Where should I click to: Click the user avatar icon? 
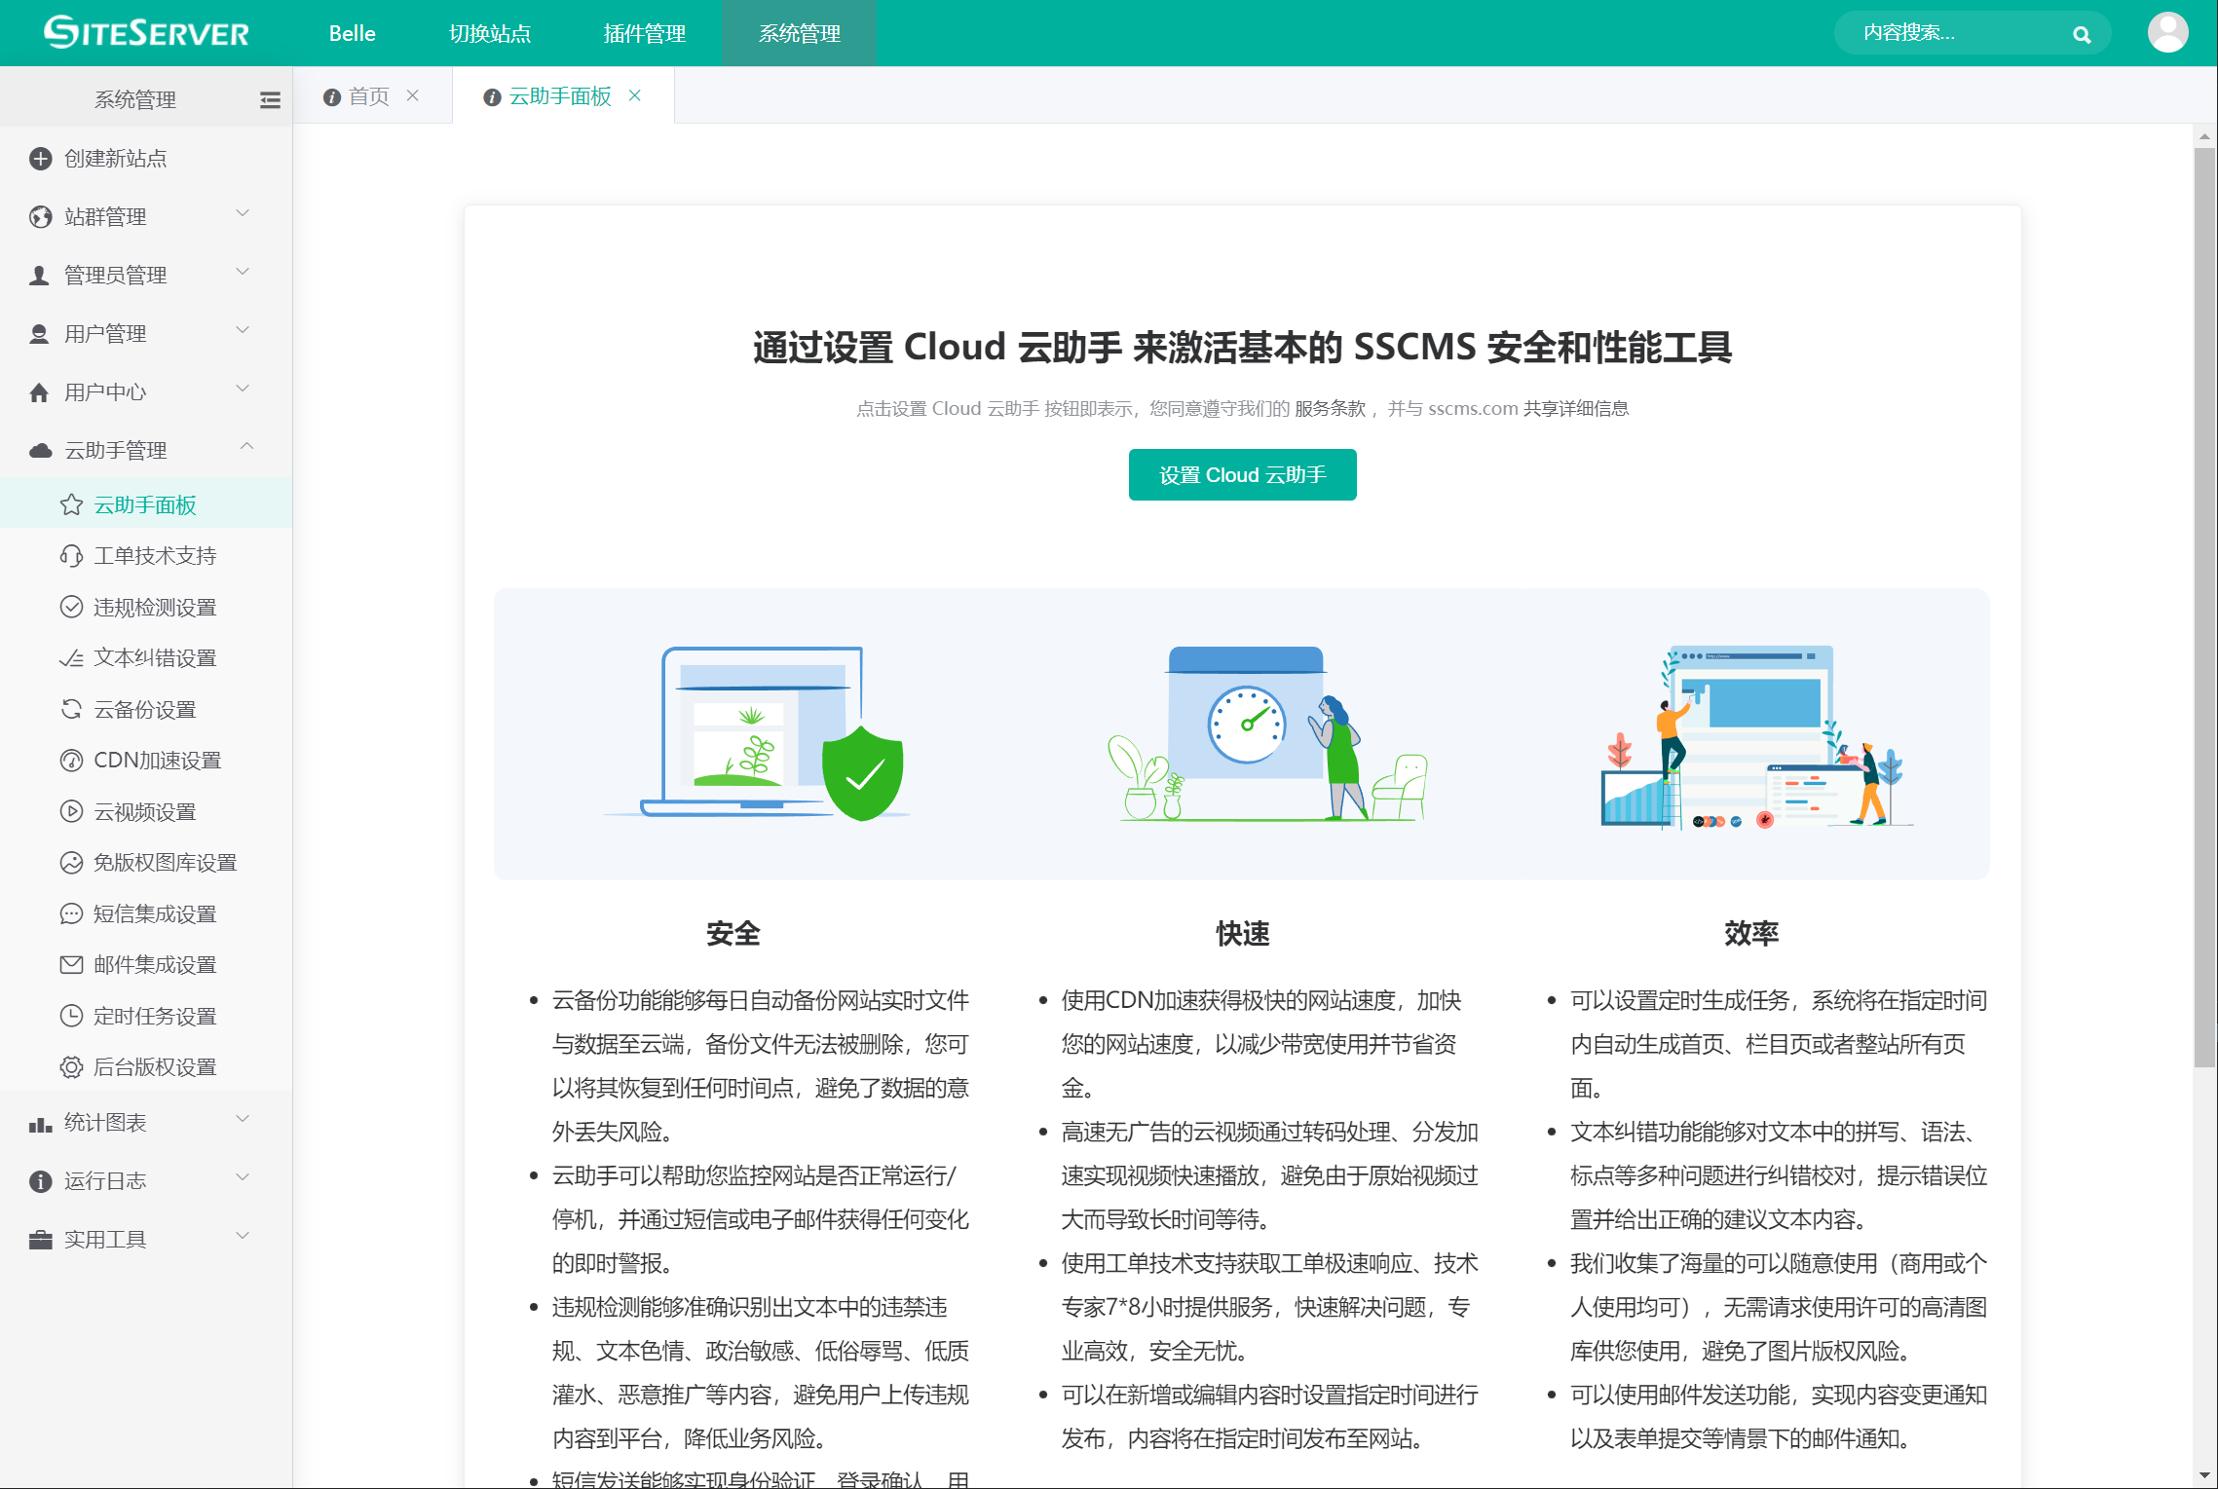point(2166,33)
